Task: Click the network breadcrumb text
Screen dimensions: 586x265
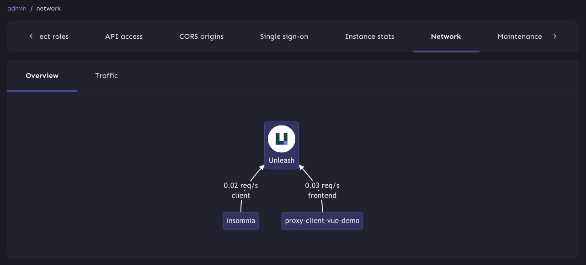Action: (x=48, y=9)
